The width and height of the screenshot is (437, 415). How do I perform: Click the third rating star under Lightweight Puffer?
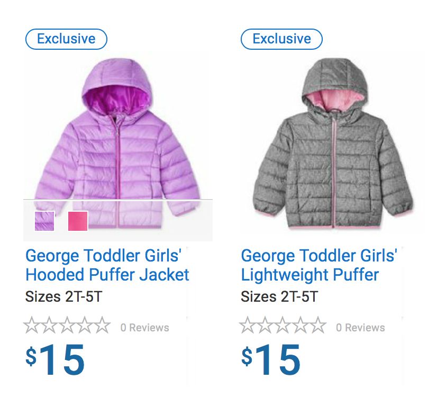coord(282,326)
